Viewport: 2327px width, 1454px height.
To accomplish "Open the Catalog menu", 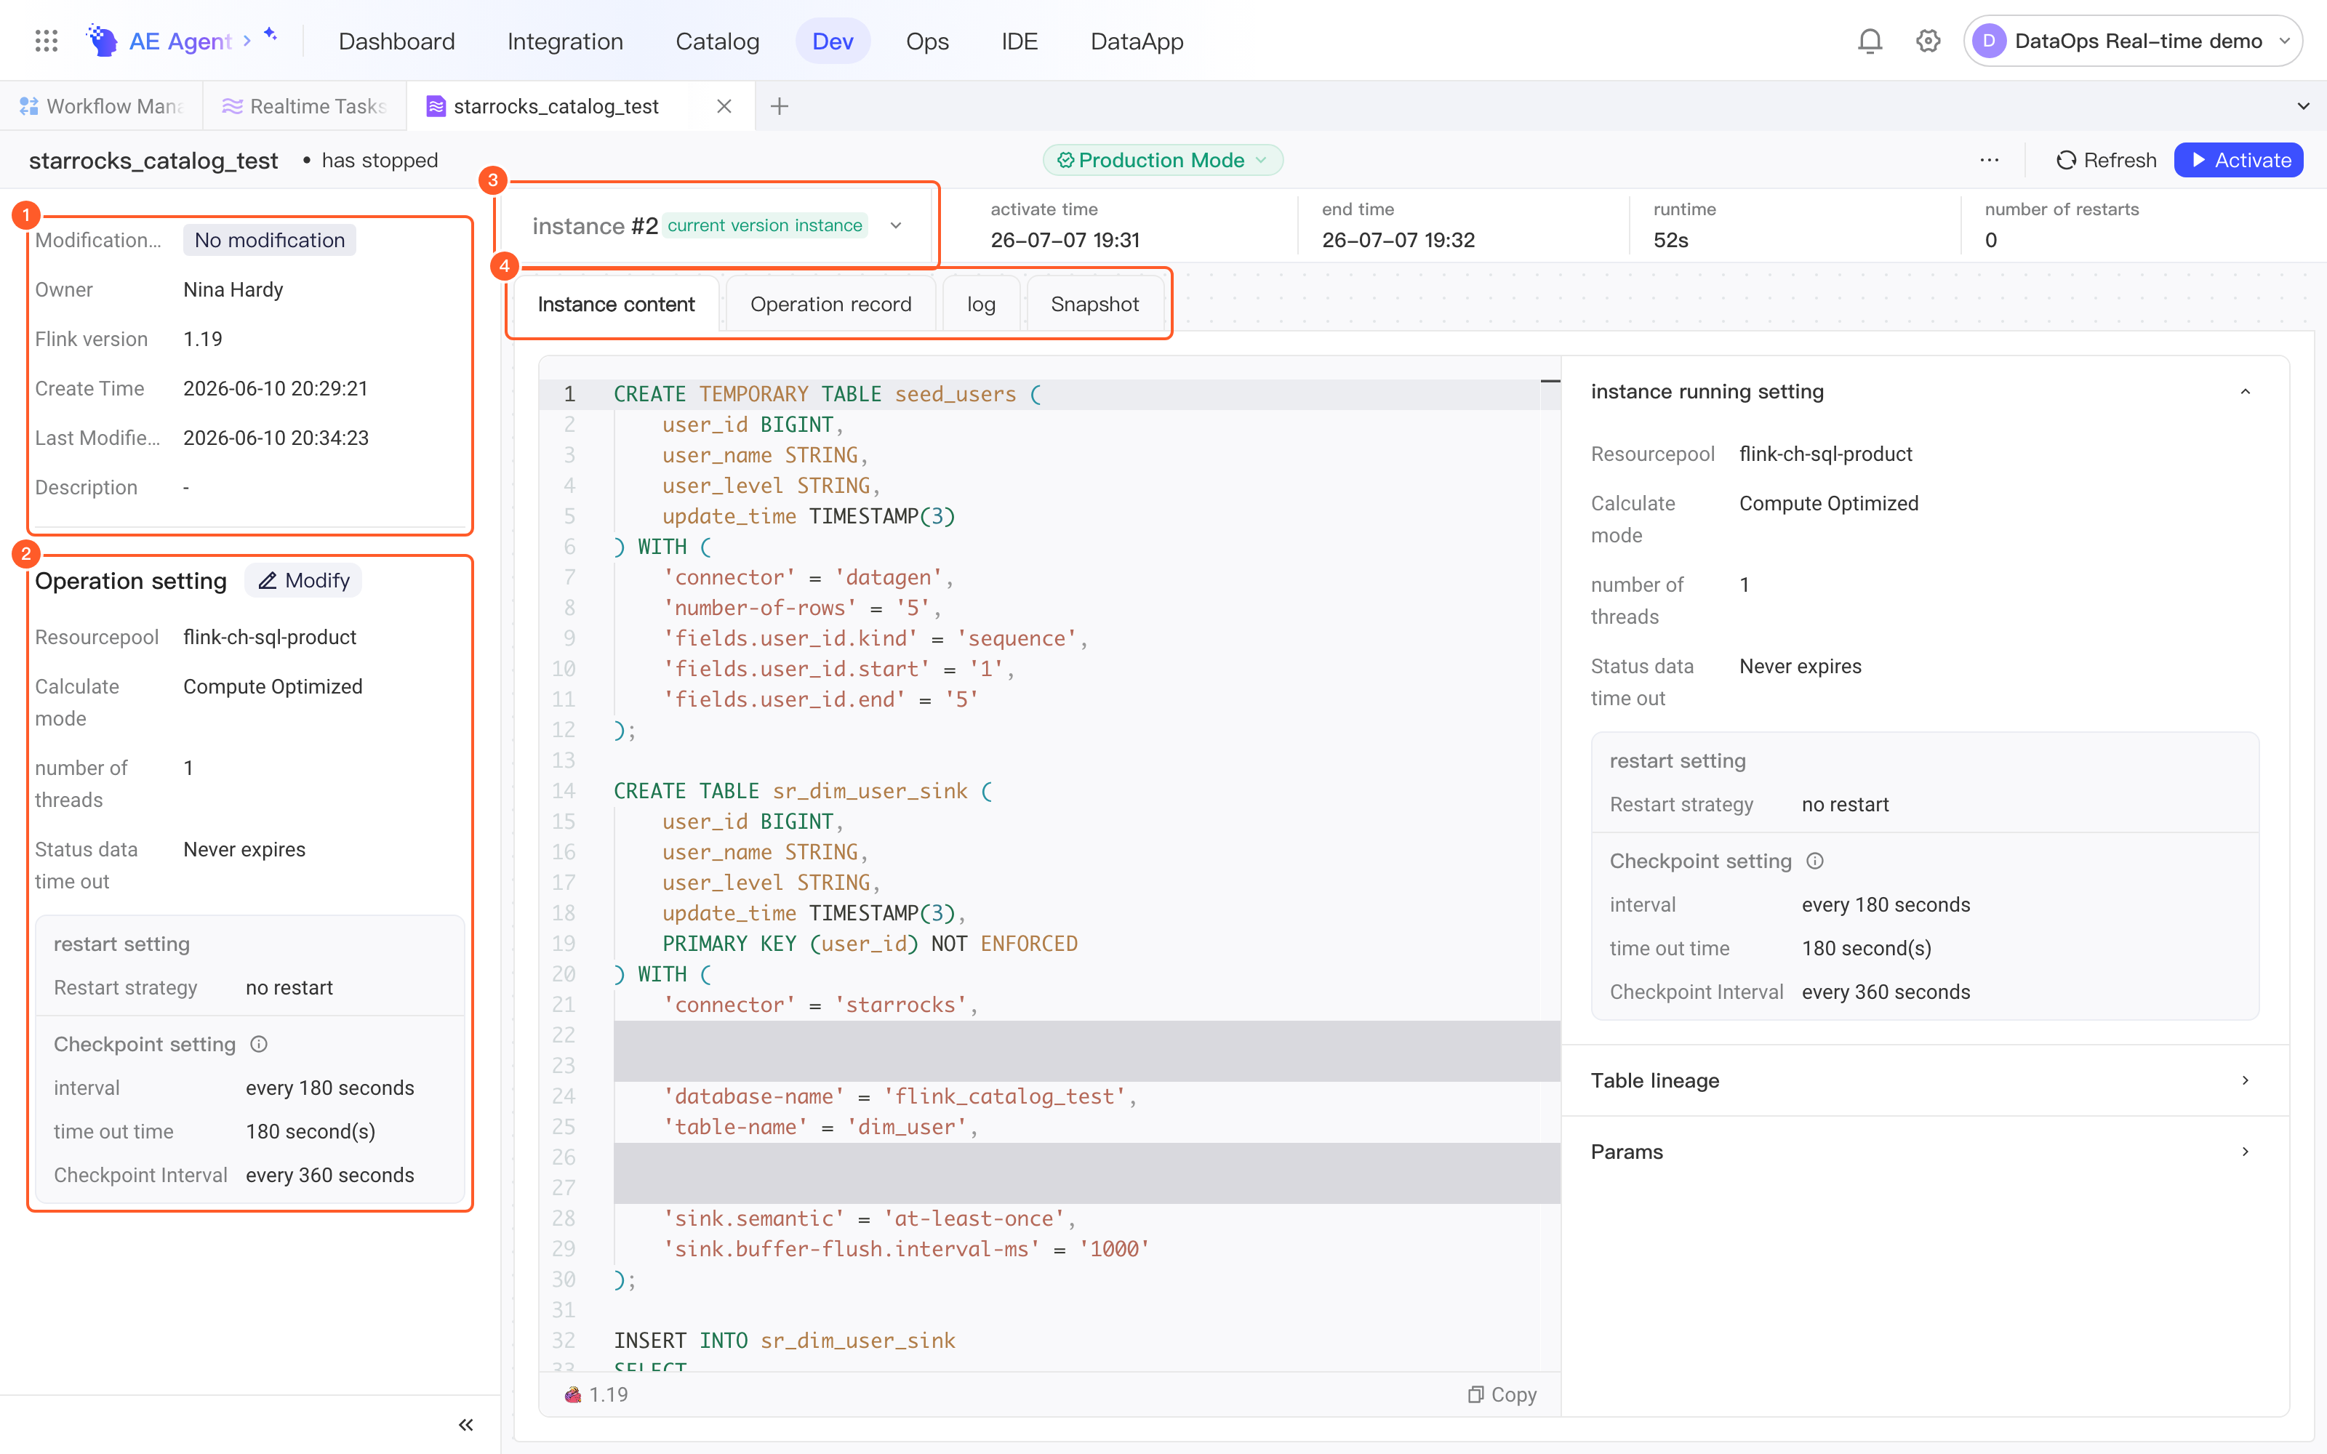I will [717, 41].
